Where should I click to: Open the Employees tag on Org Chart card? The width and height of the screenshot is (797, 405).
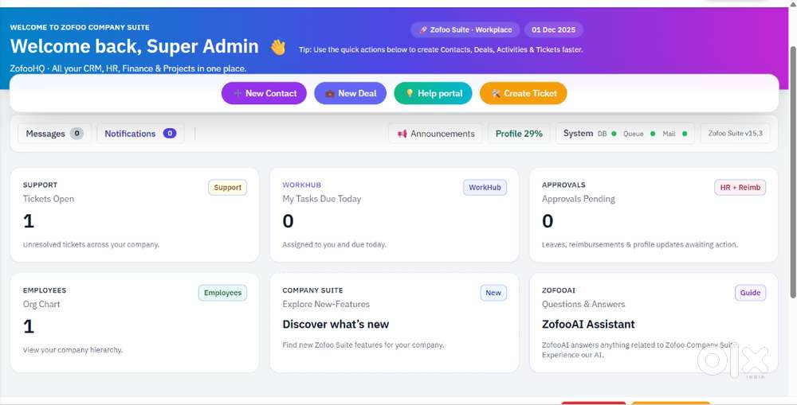point(222,293)
